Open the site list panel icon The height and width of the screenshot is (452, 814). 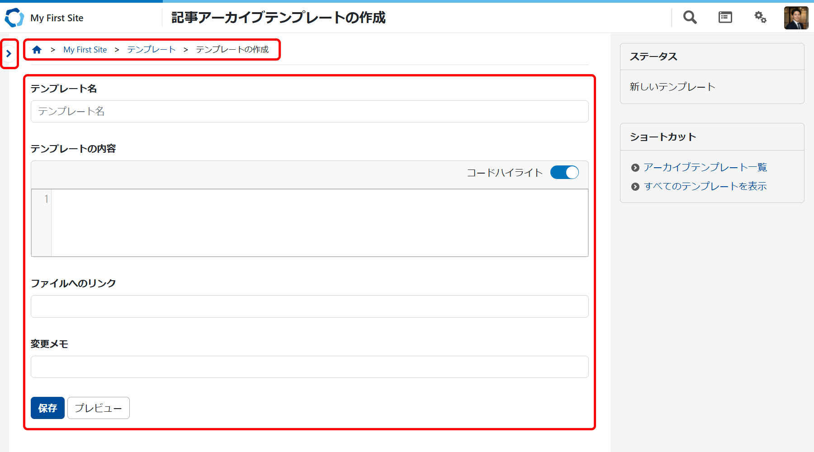(x=725, y=18)
